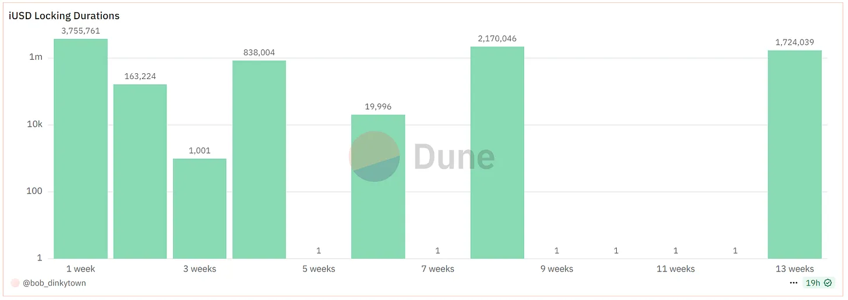Select the bar labeled 163,224
The image size is (848, 300).
tap(140, 172)
